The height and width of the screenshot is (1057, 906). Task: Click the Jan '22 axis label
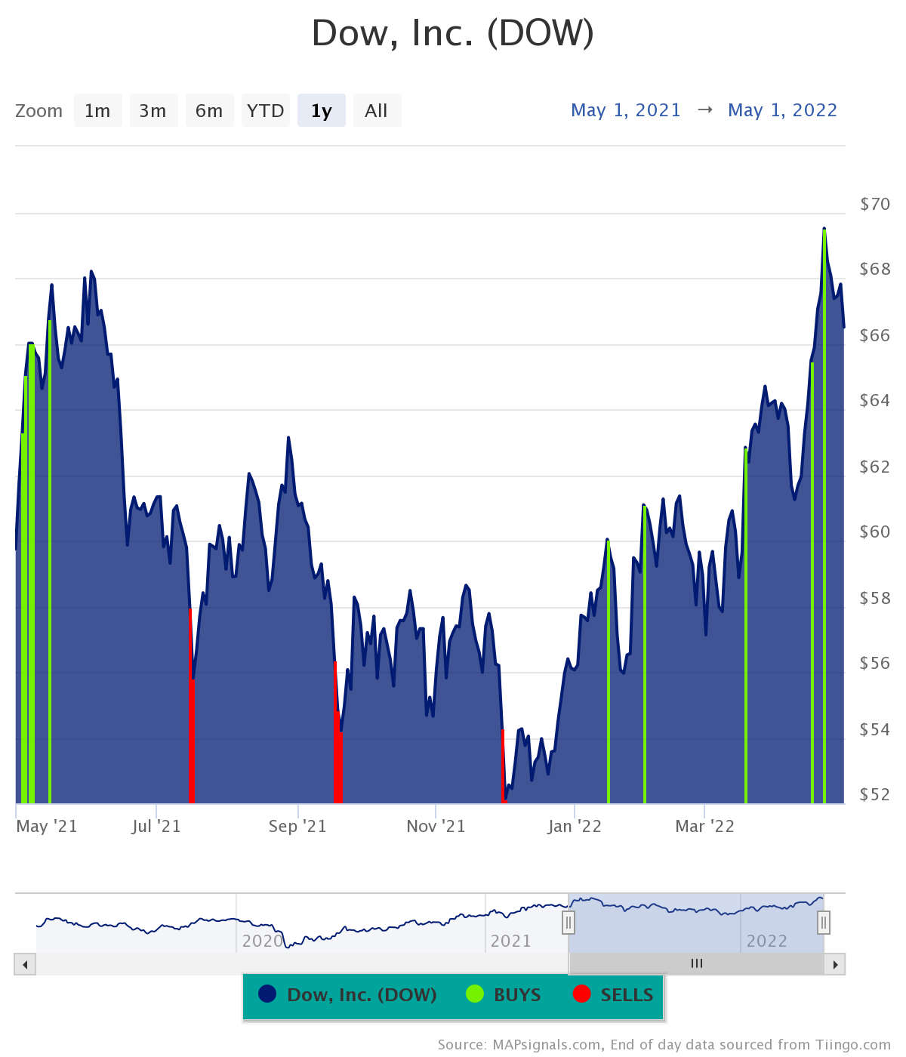[x=575, y=826]
